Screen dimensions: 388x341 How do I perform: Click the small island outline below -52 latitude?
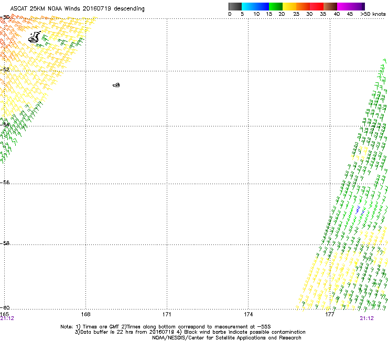(116, 85)
